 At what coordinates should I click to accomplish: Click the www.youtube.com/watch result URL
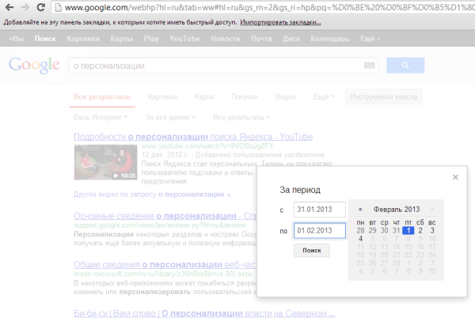(207, 146)
